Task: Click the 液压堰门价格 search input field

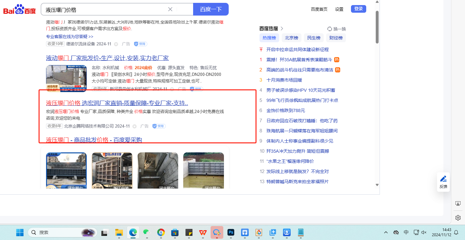Action: (105, 10)
